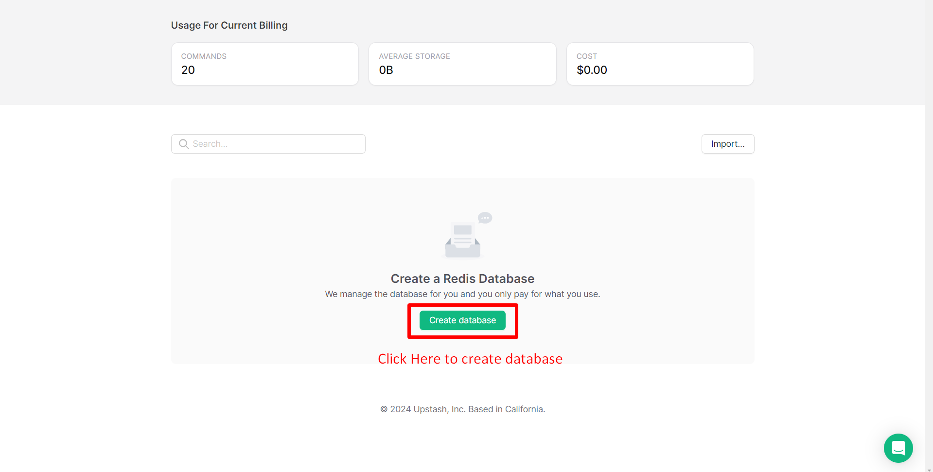The width and height of the screenshot is (933, 472).
Task: Focus the Search... input field
Action: coord(268,144)
